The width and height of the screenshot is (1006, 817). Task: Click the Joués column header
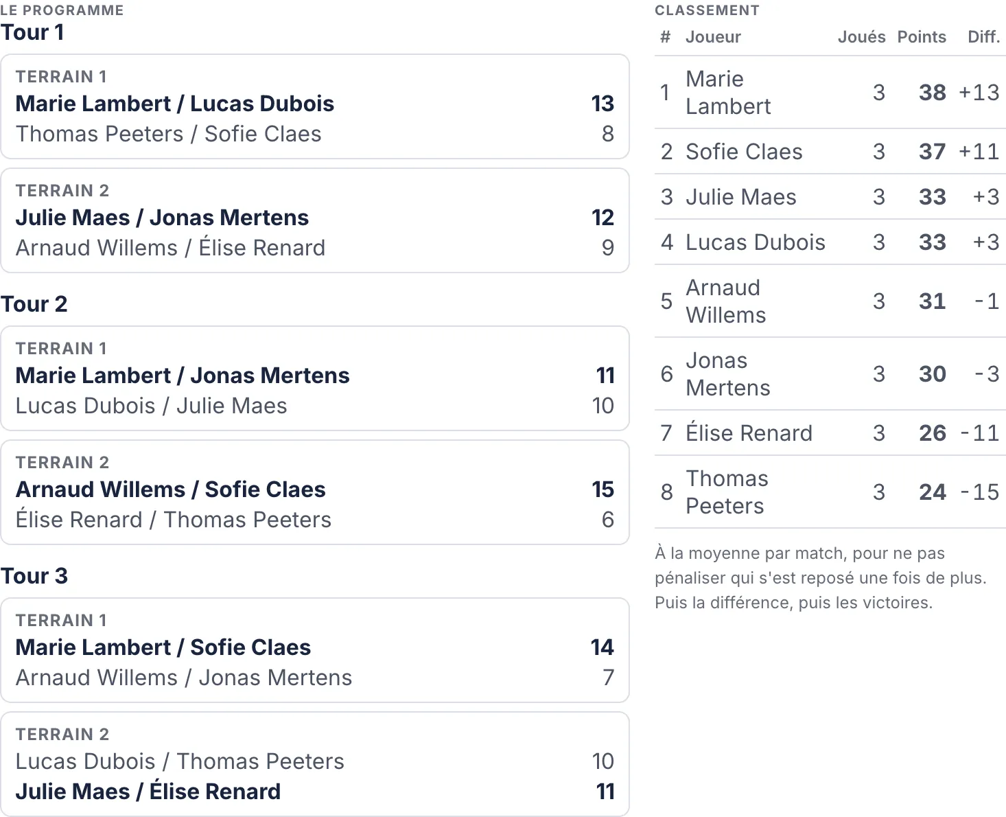[861, 37]
